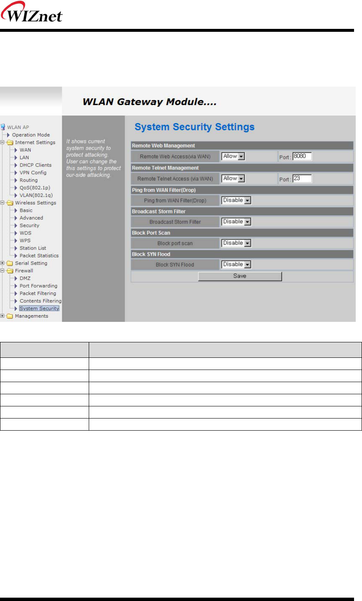Open the Ping from WAN Filter dropdown
Viewport: 362px width, 601px height.
coord(236,200)
